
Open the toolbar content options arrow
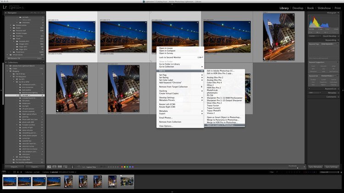304,167
